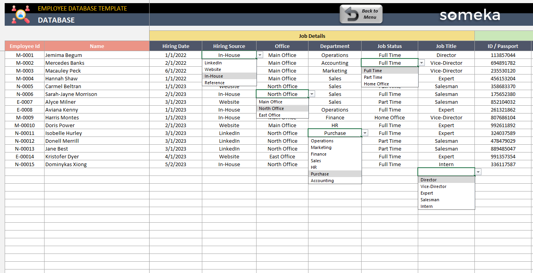Viewport: 533px width, 273px height.
Task: Select East Office from the office list
Action: click(x=269, y=115)
